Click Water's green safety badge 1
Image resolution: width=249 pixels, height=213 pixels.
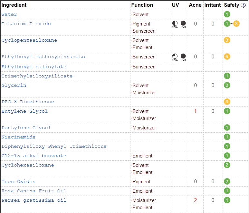point(227,14)
